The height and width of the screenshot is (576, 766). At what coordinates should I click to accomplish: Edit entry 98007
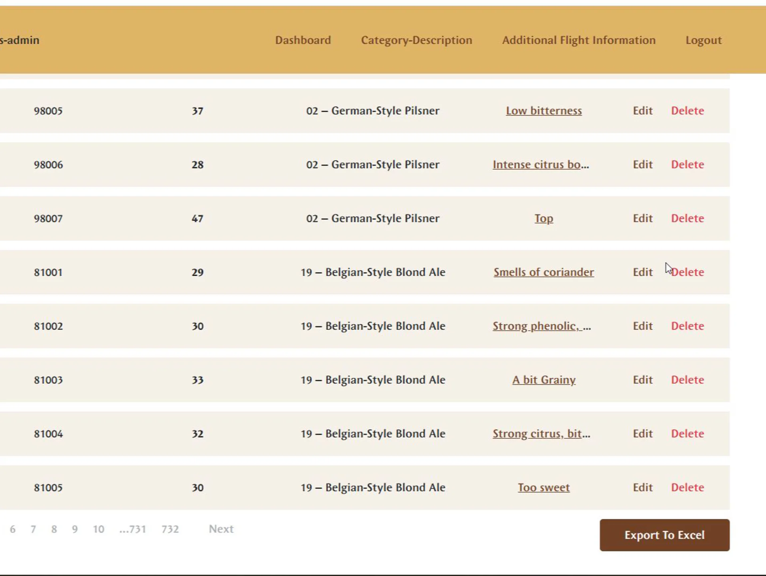pos(642,218)
